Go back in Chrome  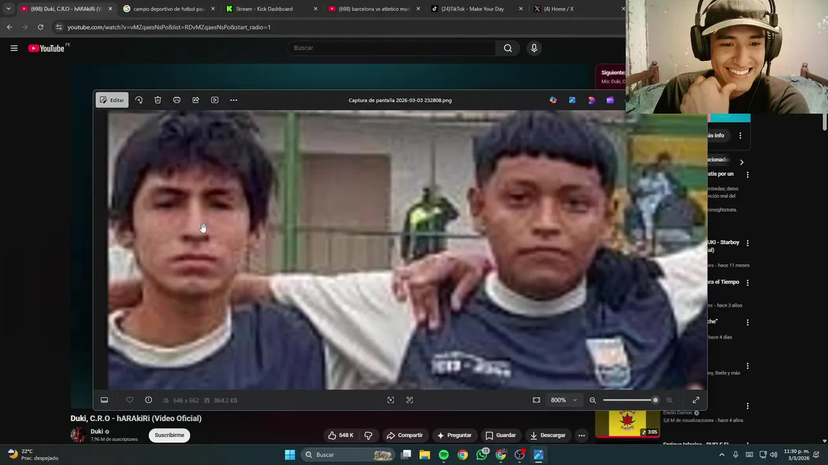coord(9,27)
